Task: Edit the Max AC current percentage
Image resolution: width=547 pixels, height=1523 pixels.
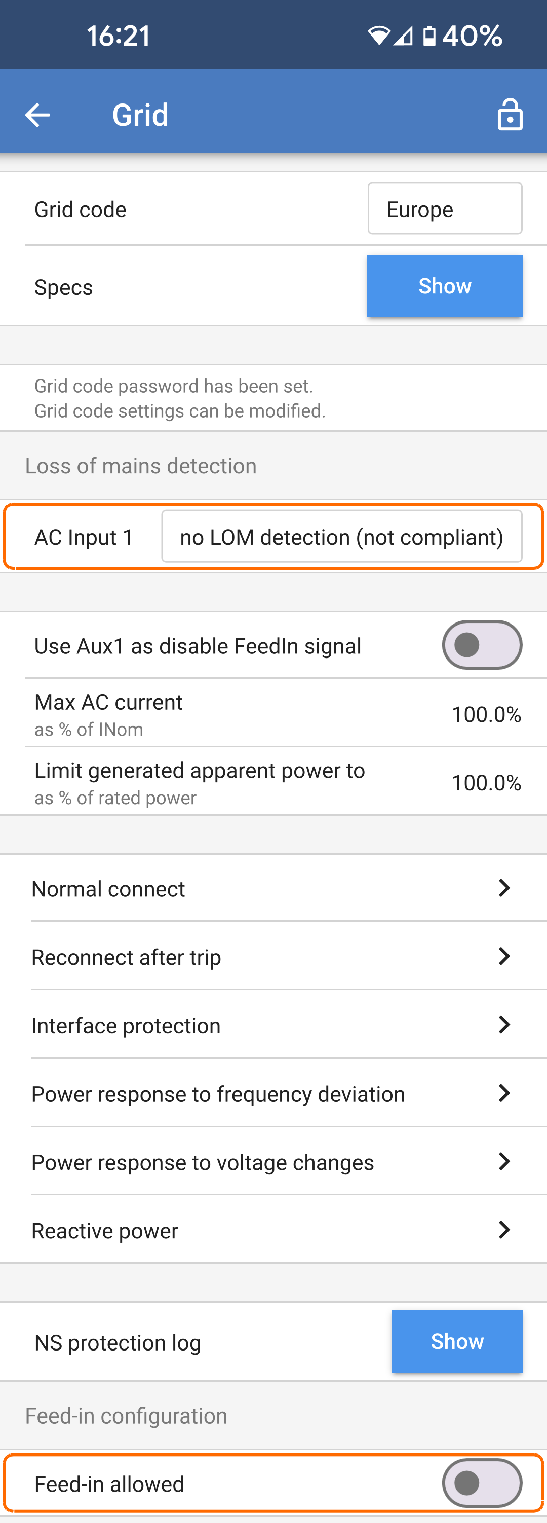Action: (x=486, y=714)
